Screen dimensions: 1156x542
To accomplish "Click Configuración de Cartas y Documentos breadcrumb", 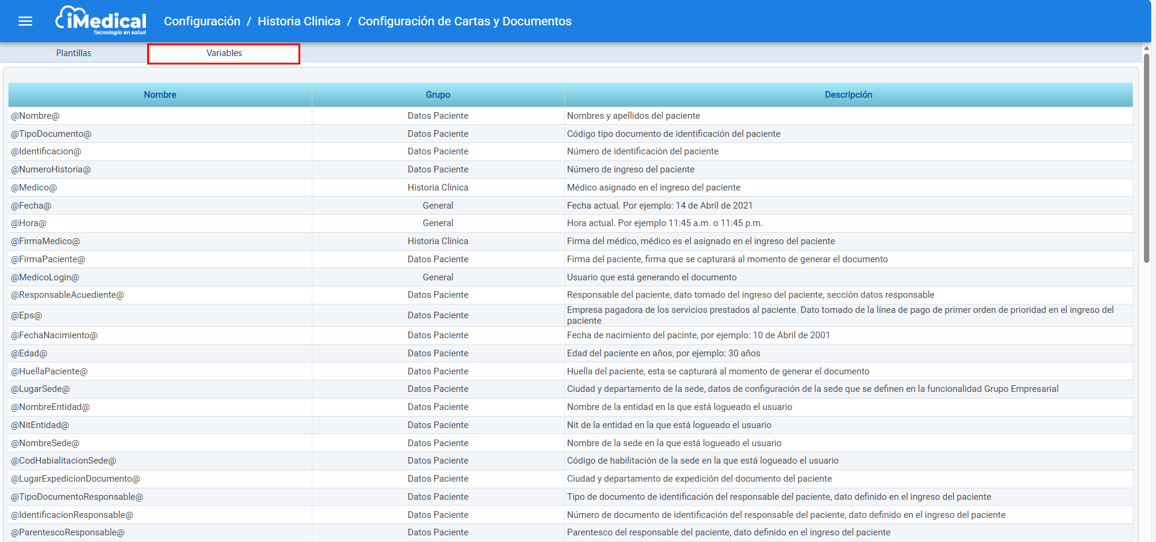I will pyautogui.click(x=464, y=21).
